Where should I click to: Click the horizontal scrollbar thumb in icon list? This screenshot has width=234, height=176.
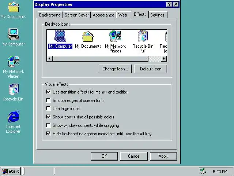(x=101, y=59)
